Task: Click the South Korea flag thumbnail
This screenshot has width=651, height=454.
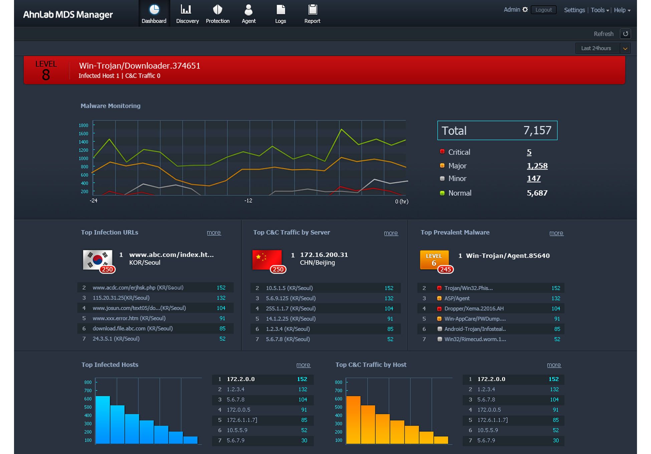Action: coord(97,259)
